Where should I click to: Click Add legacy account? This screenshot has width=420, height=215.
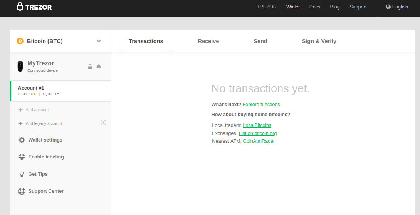pos(44,123)
